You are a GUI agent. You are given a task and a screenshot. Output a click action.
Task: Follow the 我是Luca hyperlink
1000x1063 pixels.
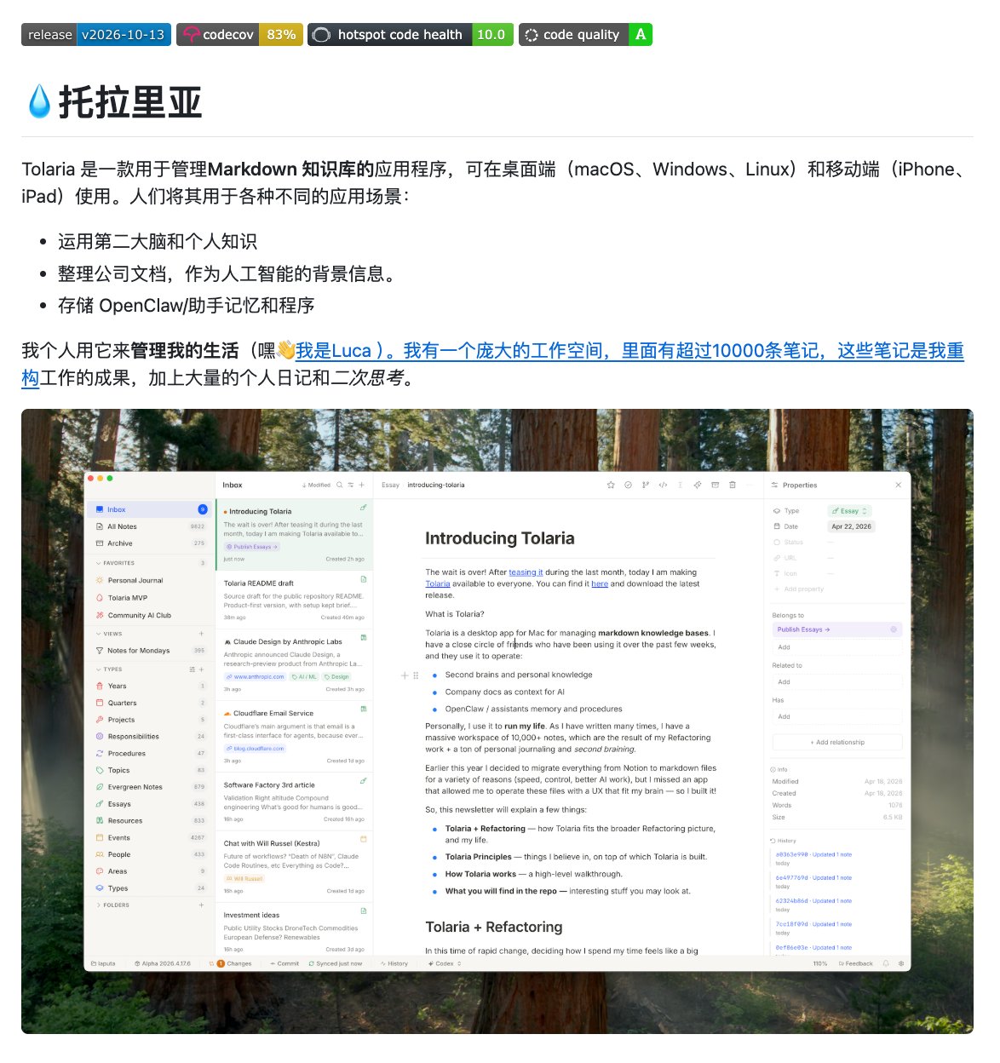(334, 351)
